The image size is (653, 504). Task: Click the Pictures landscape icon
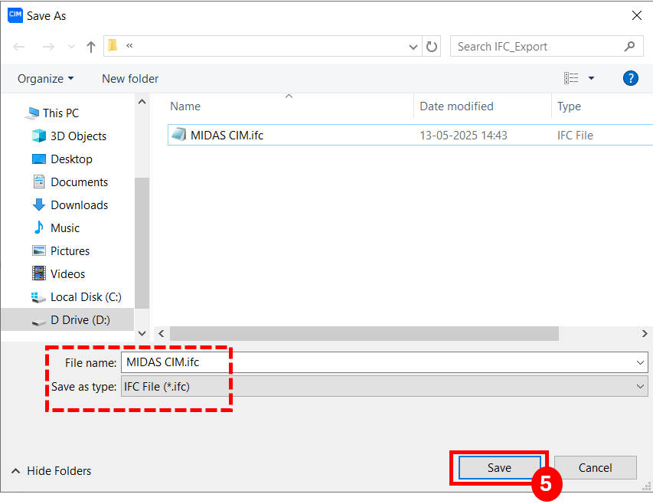(x=39, y=250)
